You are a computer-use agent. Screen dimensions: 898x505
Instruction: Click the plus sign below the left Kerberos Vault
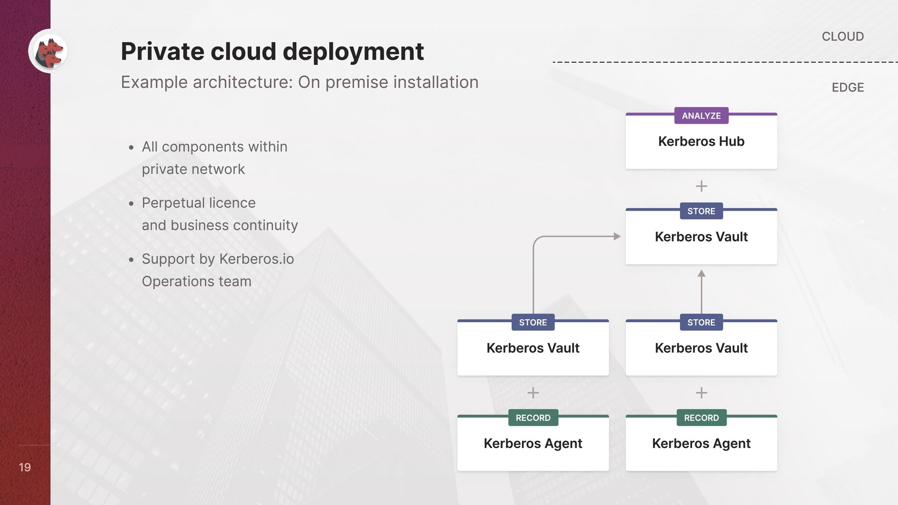(533, 393)
